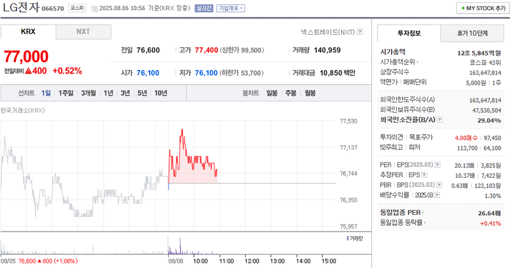
Task: Click the red intraday price line chart
Action: [x=193, y=160]
